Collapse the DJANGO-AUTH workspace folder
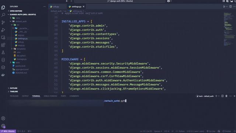236x133 pixels. pos(23,14)
